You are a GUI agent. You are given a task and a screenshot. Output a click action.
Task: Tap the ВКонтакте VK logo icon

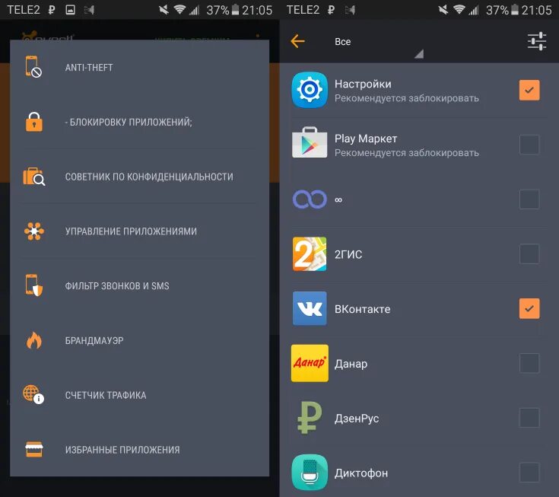click(310, 308)
